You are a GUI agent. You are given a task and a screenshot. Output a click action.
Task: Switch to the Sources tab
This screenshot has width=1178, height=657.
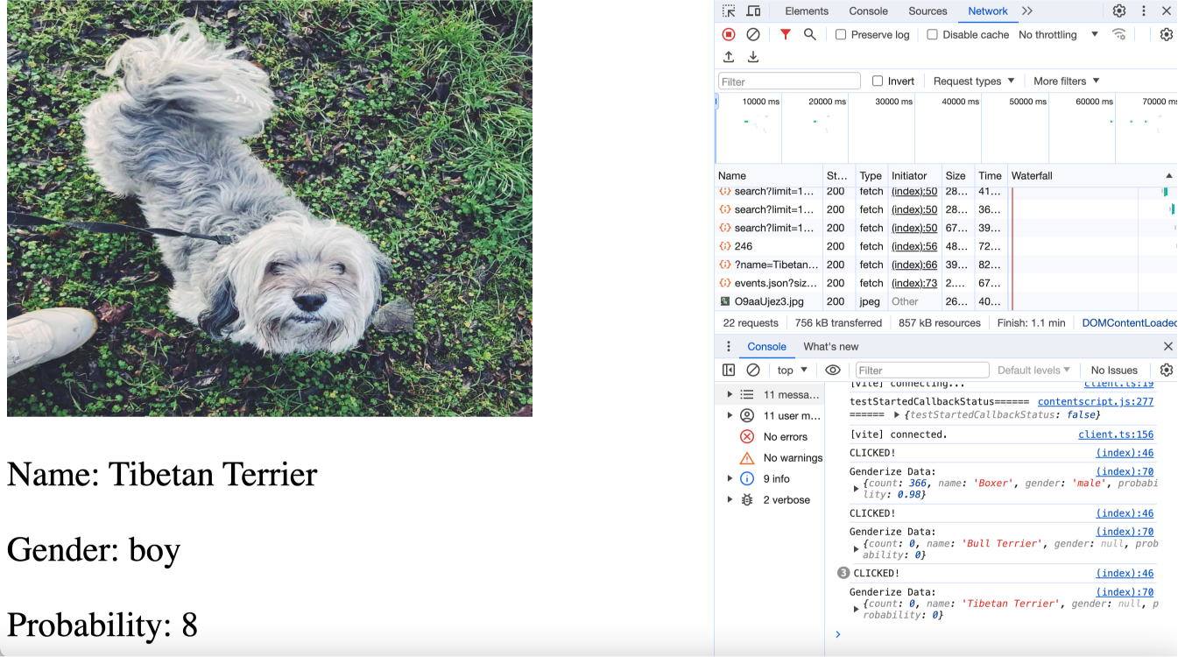click(928, 11)
